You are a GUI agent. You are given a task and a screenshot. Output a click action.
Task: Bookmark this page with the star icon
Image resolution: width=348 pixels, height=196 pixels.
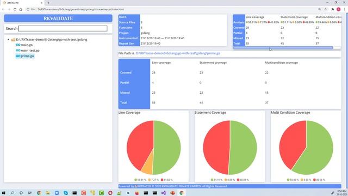tap(325, 9)
